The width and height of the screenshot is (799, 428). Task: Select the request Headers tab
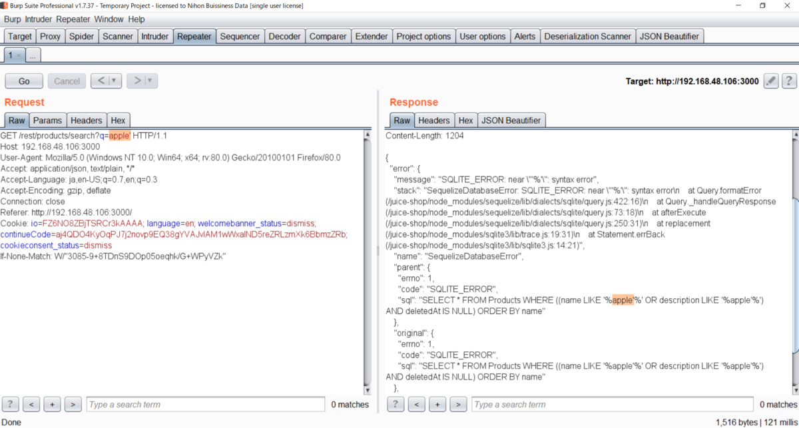87,120
